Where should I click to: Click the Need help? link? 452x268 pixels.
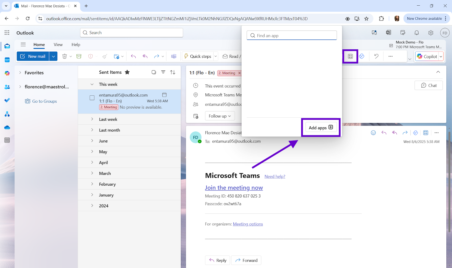click(275, 177)
